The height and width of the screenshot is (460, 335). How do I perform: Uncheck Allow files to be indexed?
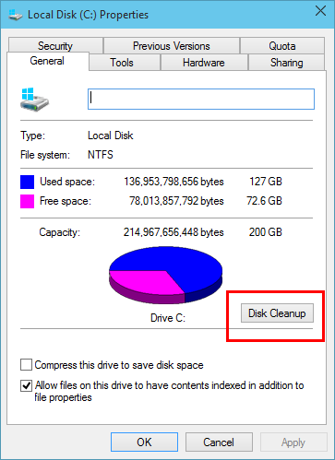pos(26,385)
